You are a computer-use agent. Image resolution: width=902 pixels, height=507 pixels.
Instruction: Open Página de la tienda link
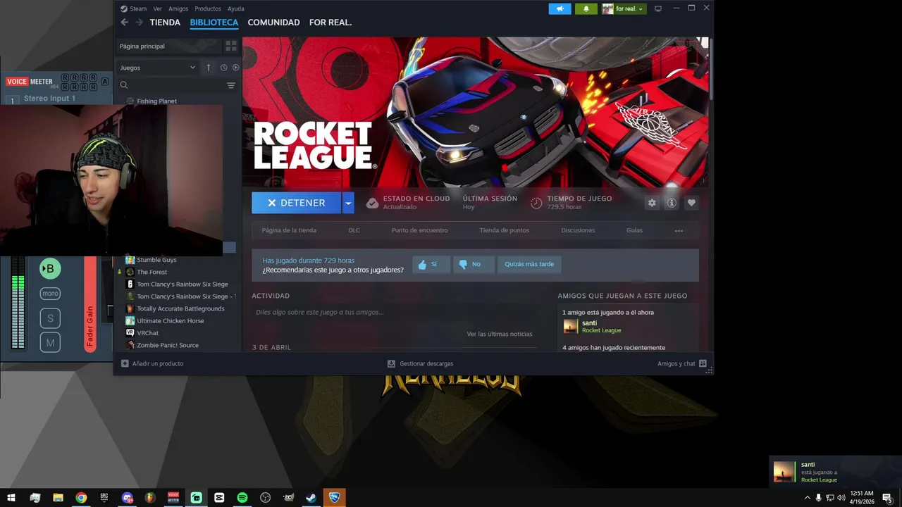[x=289, y=230]
